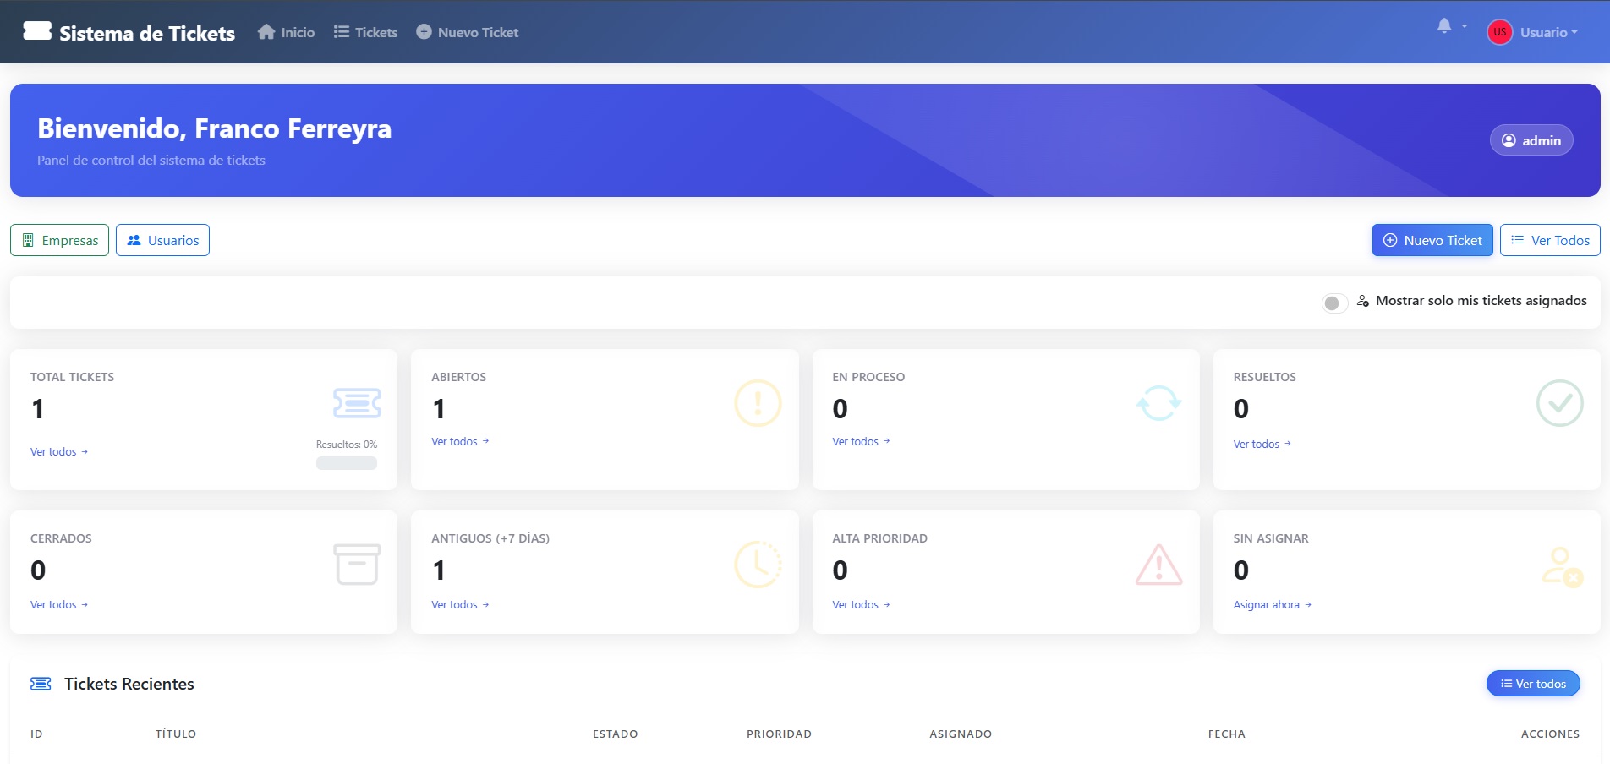Click the person icon beside assigned tickets label

pyautogui.click(x=1363, y=301)
